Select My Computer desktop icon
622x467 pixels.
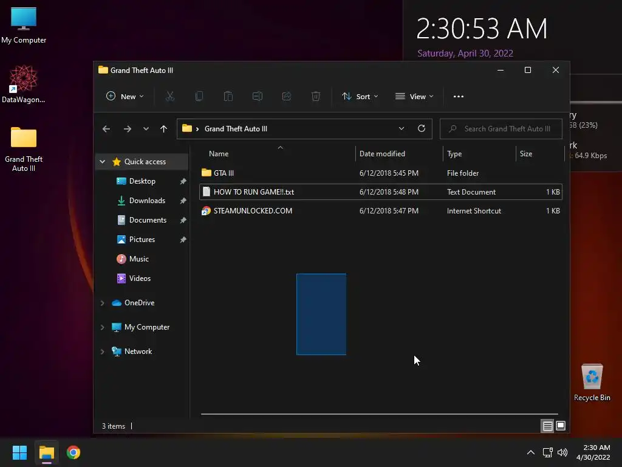[x=24, y=26]
